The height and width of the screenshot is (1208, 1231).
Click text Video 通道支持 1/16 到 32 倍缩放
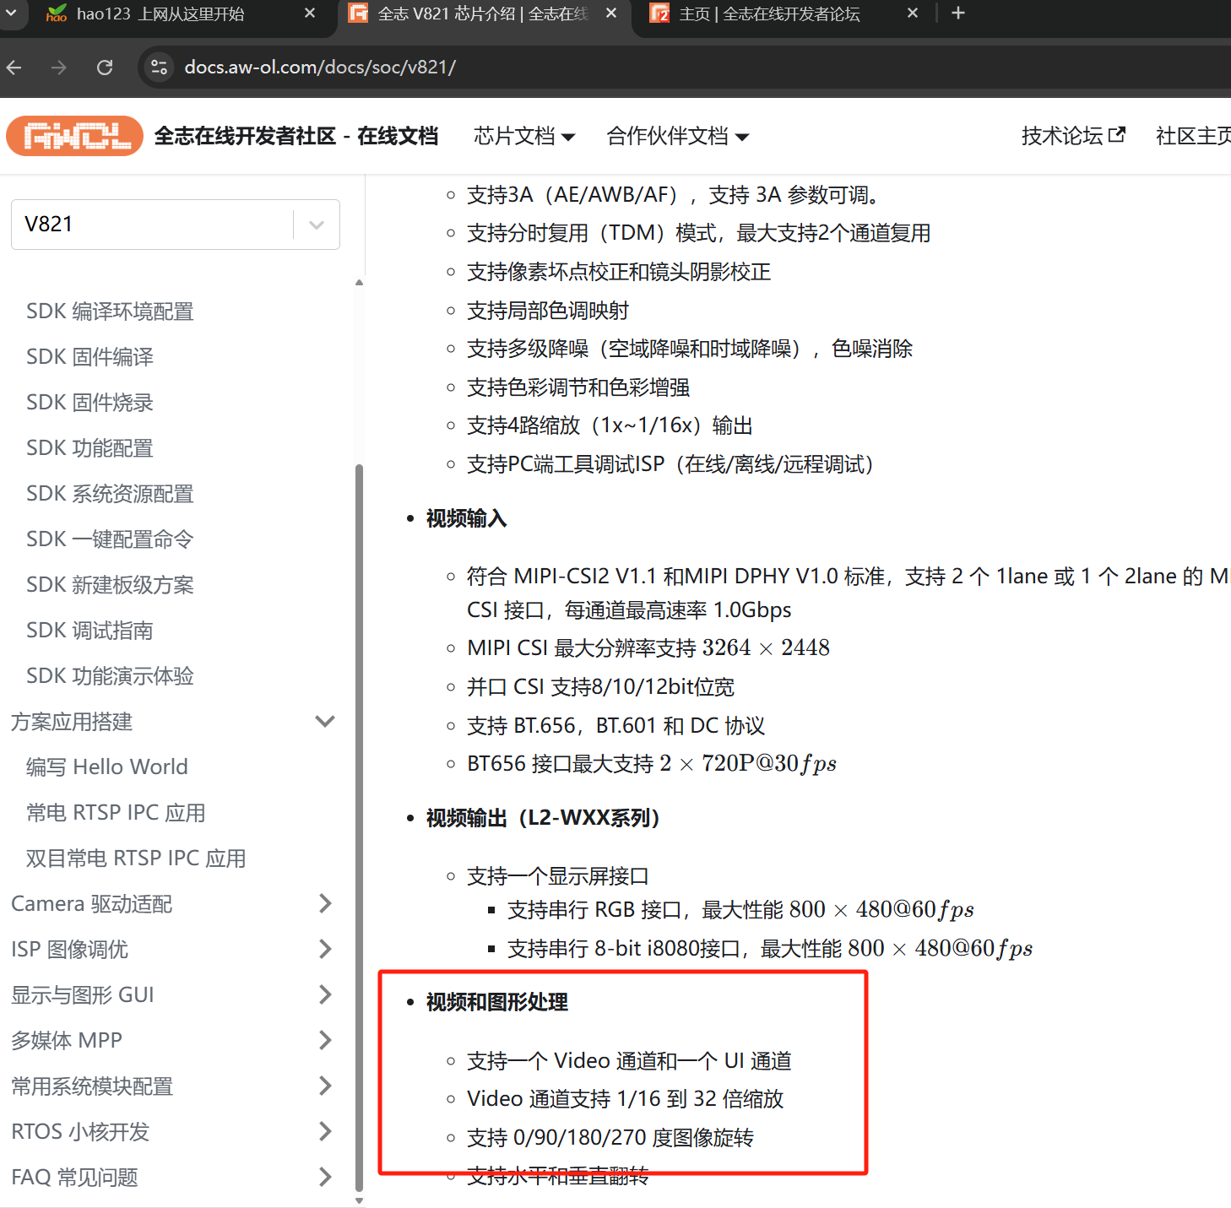(625, 1099)
